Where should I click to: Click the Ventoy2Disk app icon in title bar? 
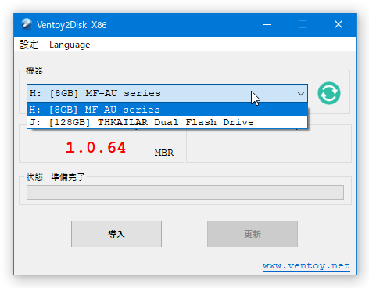(27, 24)
